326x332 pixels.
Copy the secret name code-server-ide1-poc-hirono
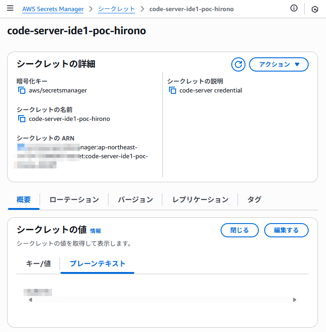coord(22,119)
